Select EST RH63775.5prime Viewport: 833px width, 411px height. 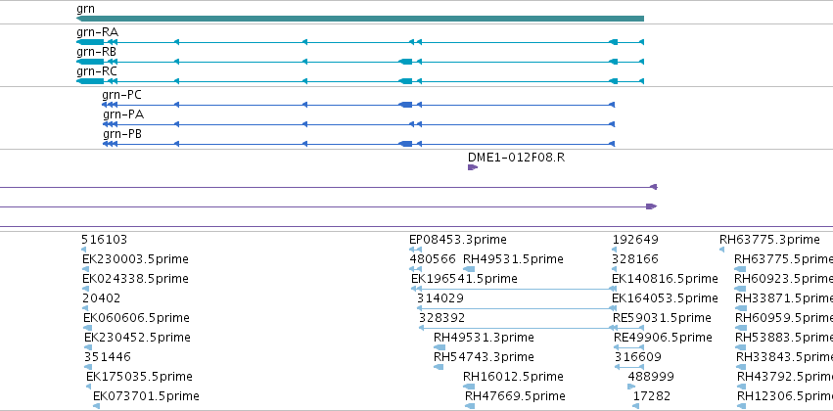coord(784,259)
